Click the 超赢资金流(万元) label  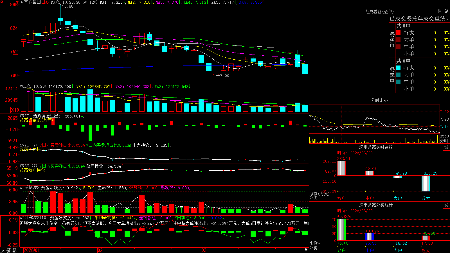(36, 120)
